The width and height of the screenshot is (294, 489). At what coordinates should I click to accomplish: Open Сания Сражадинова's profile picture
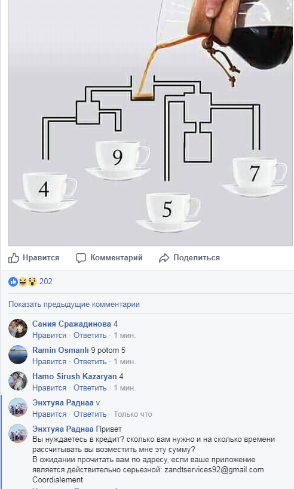click(18, 328)
